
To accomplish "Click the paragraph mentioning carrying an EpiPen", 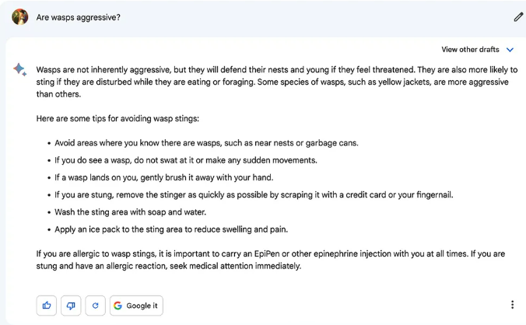I will pyautogui.click(x=270, y=260).
